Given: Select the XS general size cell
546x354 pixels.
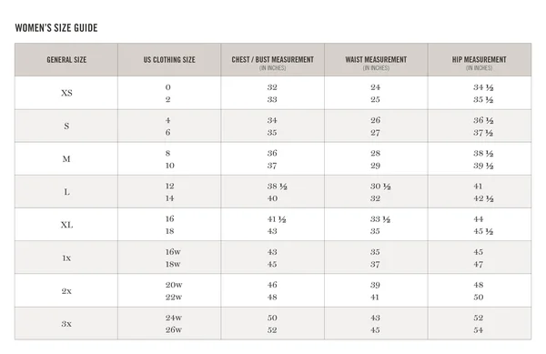Looking at the screenshot, I should pyautogui.click(x=66, y=93).
